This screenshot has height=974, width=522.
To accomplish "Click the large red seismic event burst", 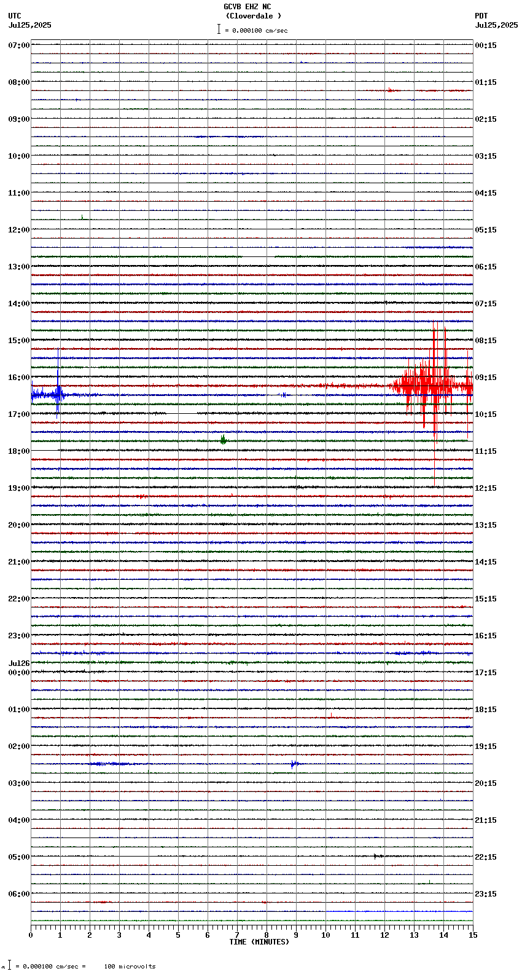I will coord(432,386).
